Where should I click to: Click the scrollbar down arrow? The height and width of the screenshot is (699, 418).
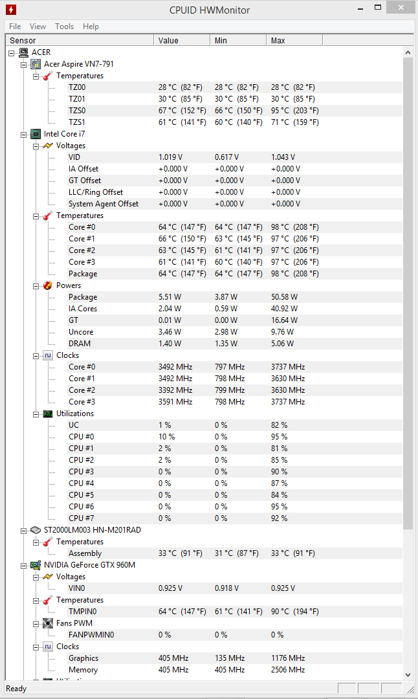pyautogui.click(x=408, y=674)
